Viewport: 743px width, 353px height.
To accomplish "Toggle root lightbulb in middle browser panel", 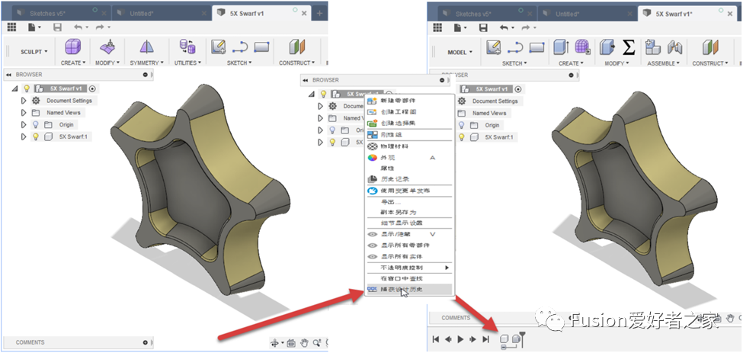I will click(x=324, y=95).
